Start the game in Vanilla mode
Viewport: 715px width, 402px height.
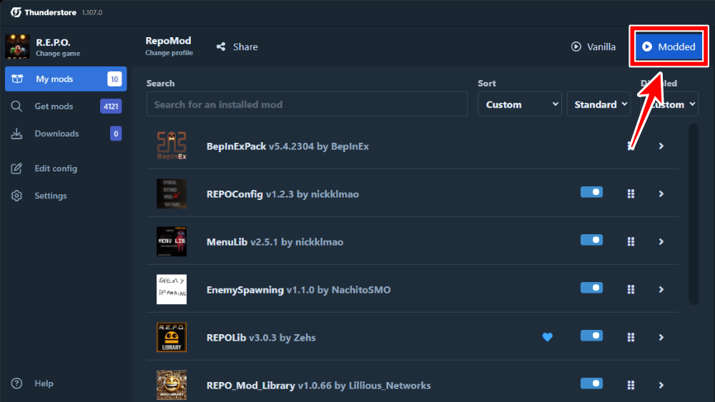tap(593, 46)
